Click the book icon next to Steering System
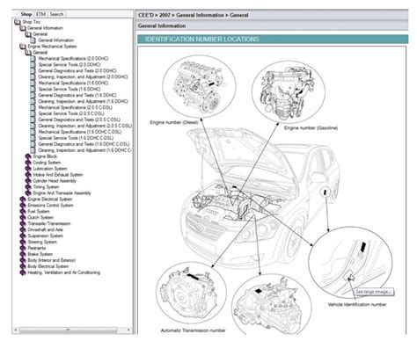The width and height of the screenshot is (417, 341). 23,242
